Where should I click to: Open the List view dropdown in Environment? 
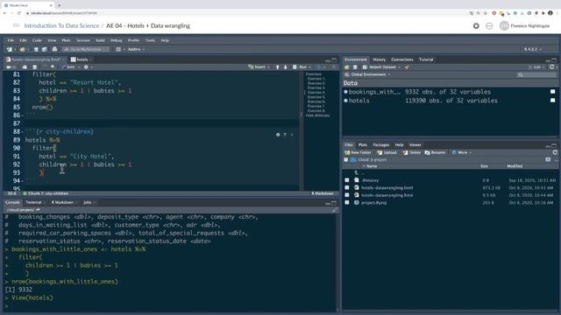click(536, 67)
